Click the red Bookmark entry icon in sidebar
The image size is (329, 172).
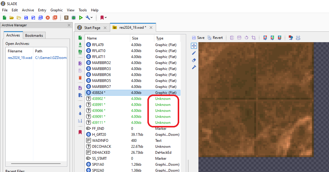tap(80, 132)
